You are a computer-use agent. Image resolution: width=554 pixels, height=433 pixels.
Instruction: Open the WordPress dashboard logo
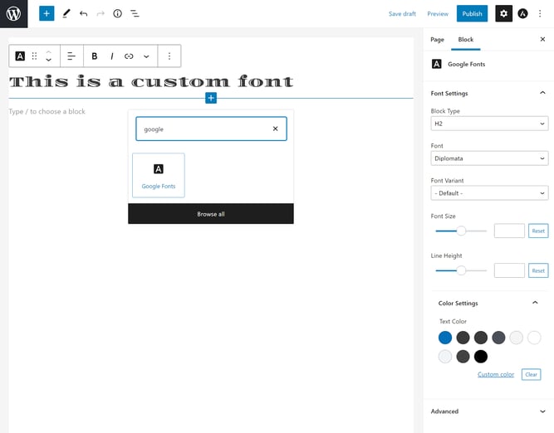coord(13,14)
